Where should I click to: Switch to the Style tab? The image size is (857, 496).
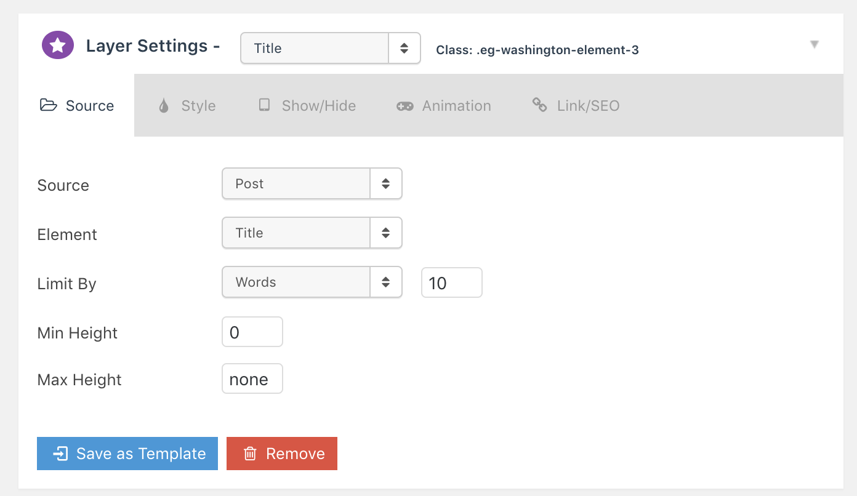[x=187, y=106]
